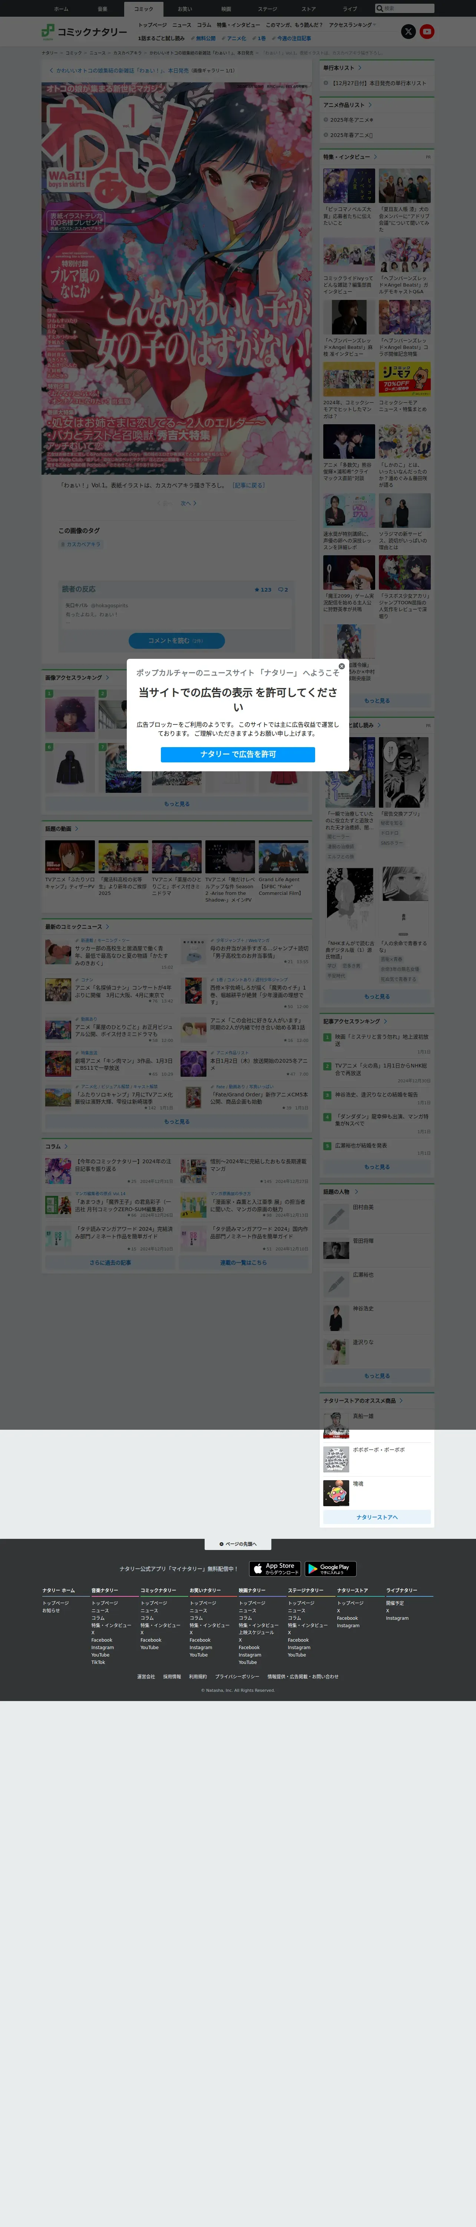Open the Grand Life Agent video thumbnail
The height and width of the screenshot is (2227, 476).
283,857
